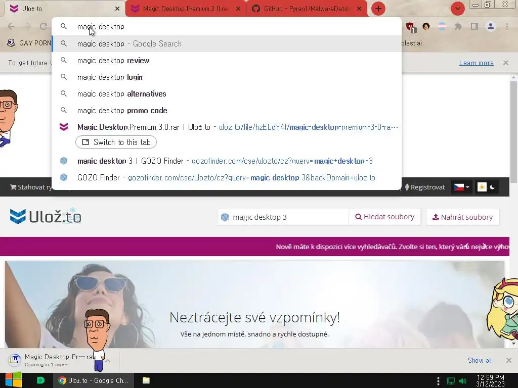Viewport: 518px width, 388px height.
Task: Open the Czech flag language dropdown
Action: (461, 187)
